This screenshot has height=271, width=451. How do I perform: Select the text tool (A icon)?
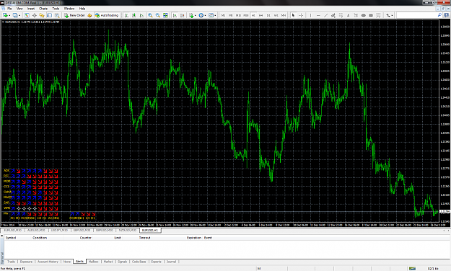point(349,15)
